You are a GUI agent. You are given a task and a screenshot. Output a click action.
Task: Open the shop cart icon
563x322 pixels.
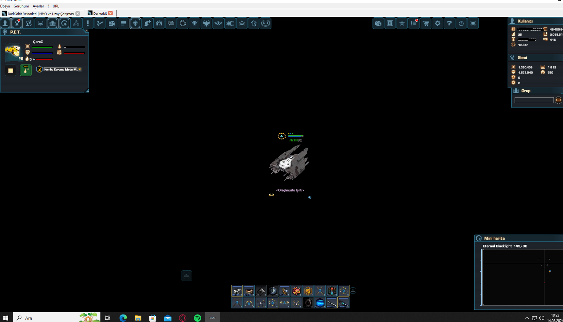pyautogui.click(x=426, y=23)
